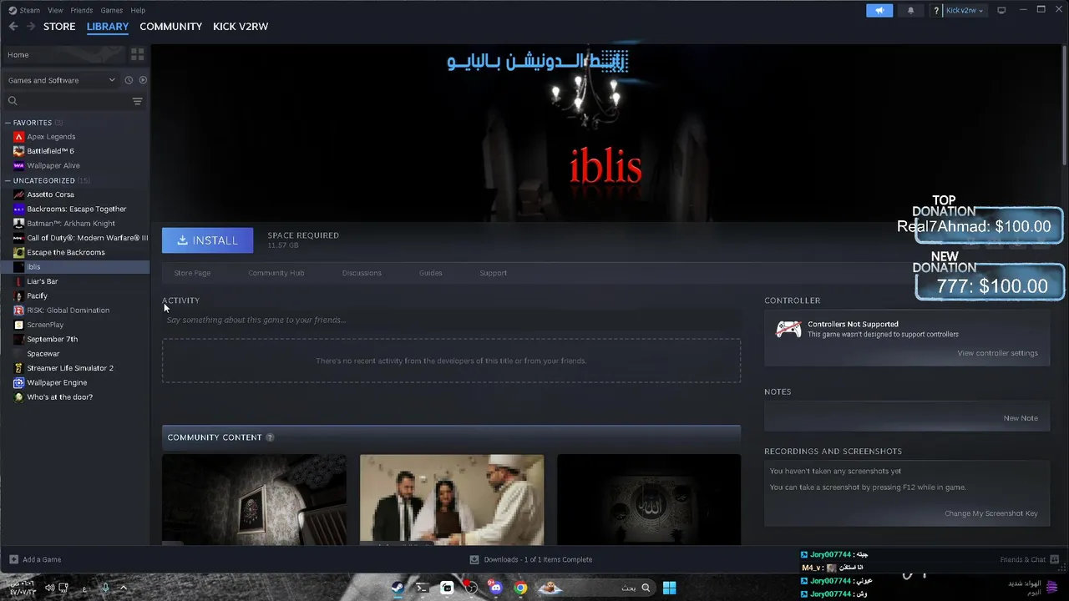The width and height of the screenshot is (1069, 601).
Task: Open the KICK V2RW profile tab
Action: point(241,27)
